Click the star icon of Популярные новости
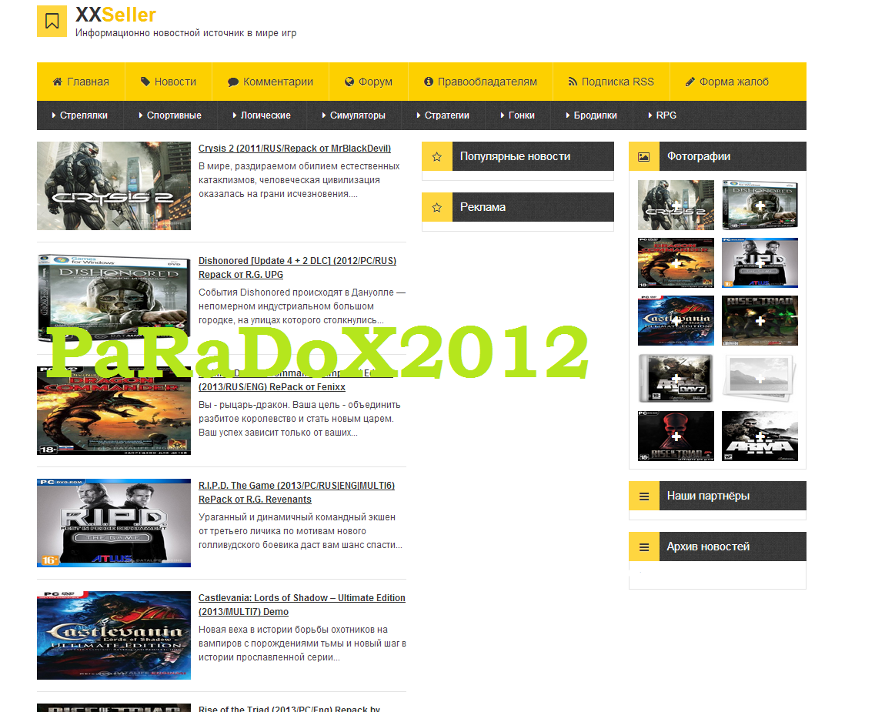Viewport: 875px width, 712px height. pyautogui.click(x=437, y=157)
